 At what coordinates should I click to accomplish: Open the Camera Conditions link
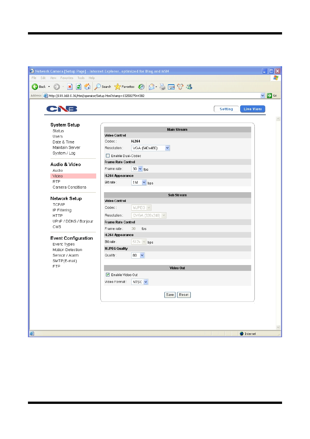click(x=69, y=187)
